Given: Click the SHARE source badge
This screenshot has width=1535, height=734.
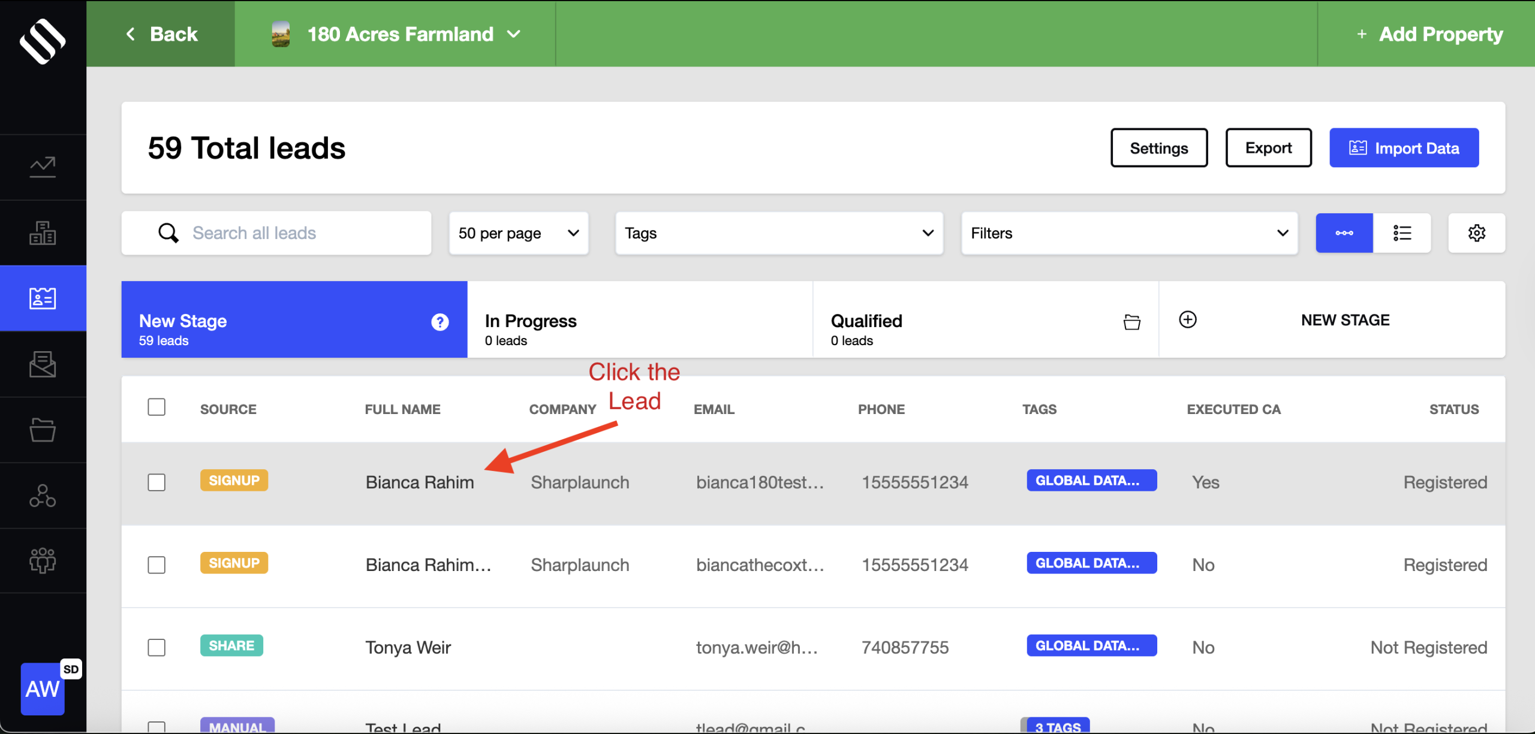Looking at the screenshot, I should pyautogui.click(x=231, y=646).
